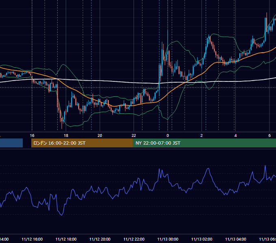Click hour label 4 on the upper time axis

pos(235,136)
